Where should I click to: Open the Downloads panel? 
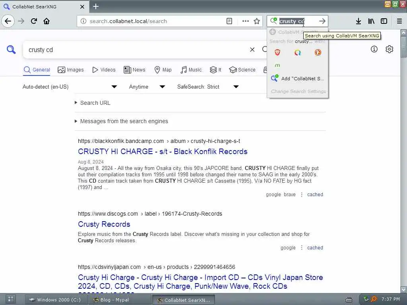(359, 21)
